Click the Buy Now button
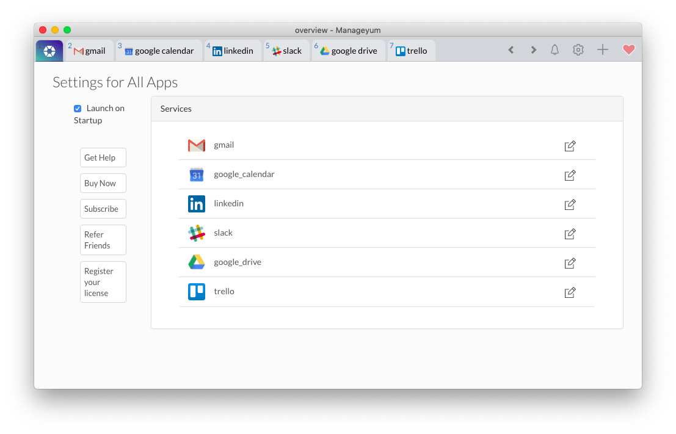 (103, 183)
